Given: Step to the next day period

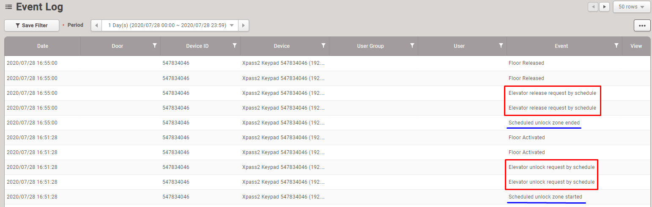Looking at the screenshot, I should [x=244, y=25].
